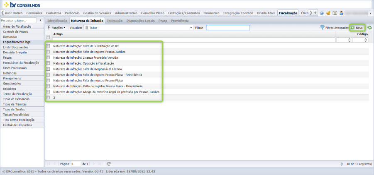Open Textos Predefinidos page
Screen dimensions: 374x175
(x=22, y=115)
